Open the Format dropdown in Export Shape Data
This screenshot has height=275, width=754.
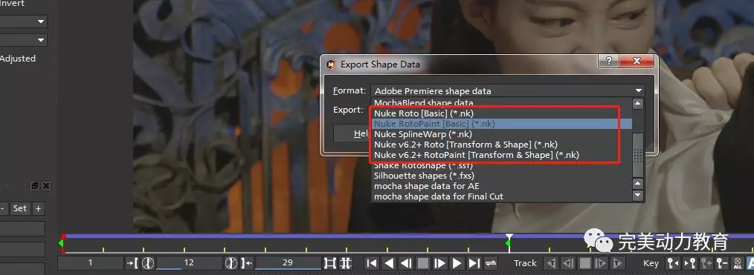pyautogui.click(x=509, y=90)
